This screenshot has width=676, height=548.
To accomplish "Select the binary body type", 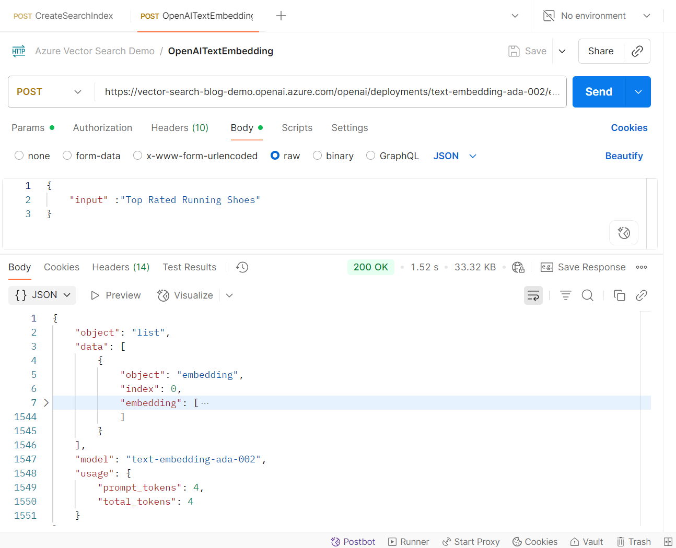I will click(x=317, y=156).
